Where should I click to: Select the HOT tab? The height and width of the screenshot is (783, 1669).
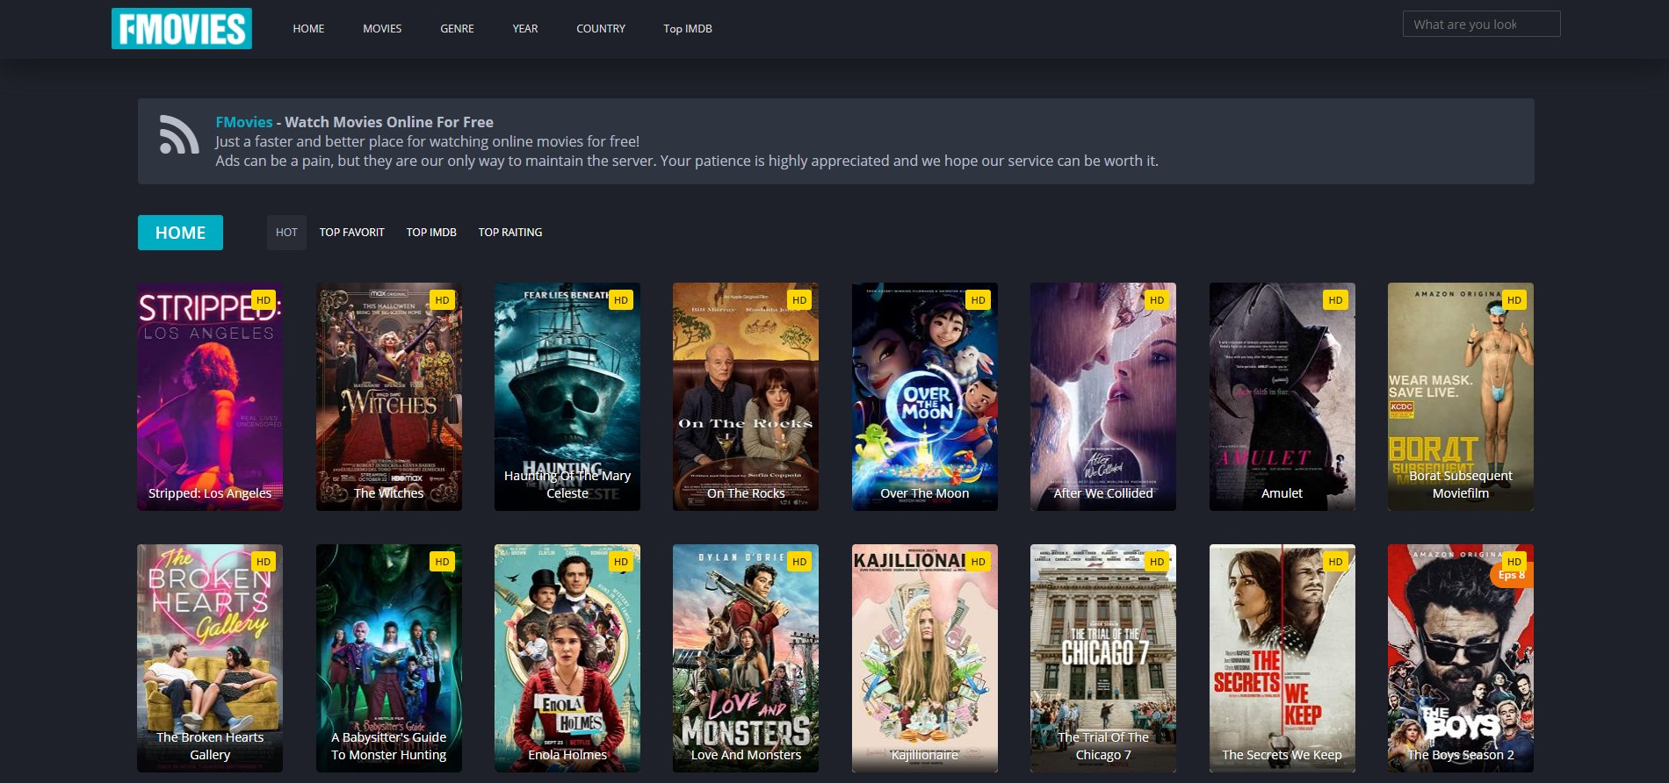coord(286,233)
